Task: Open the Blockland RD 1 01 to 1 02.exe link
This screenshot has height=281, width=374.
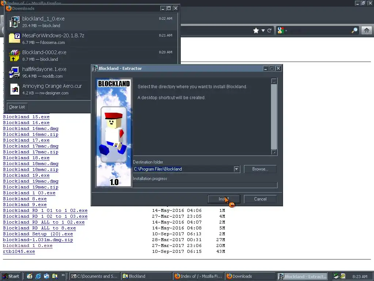Action: click(x=45, y=210)
